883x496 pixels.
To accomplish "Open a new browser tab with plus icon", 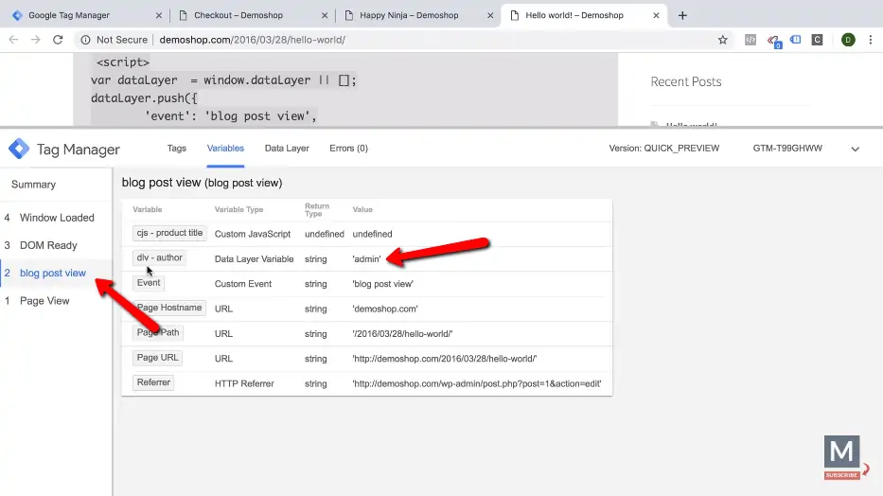I will point(682,15).
